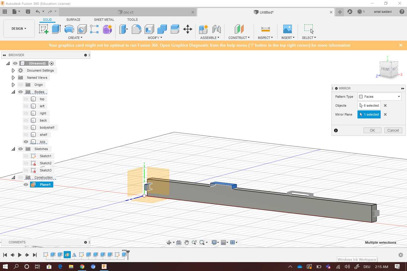Click the Shell tool icon
Screen dimensions: 407x271
(x=149, y=29)
